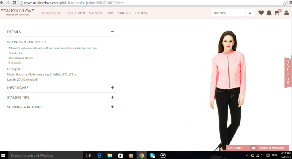Open the Chrome menu hamburger icon
The image size is (292, 159).
click(291, 3)
